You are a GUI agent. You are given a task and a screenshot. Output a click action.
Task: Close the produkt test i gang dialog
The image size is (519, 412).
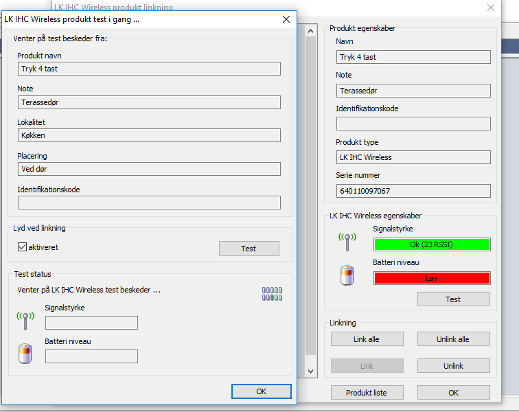pos(286,19)
